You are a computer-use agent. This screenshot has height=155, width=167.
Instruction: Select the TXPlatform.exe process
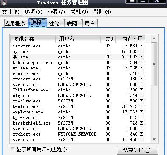[x=78, y=90]
